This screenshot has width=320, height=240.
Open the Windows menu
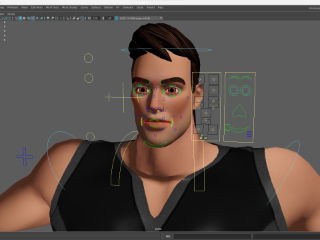click(13, 7)
